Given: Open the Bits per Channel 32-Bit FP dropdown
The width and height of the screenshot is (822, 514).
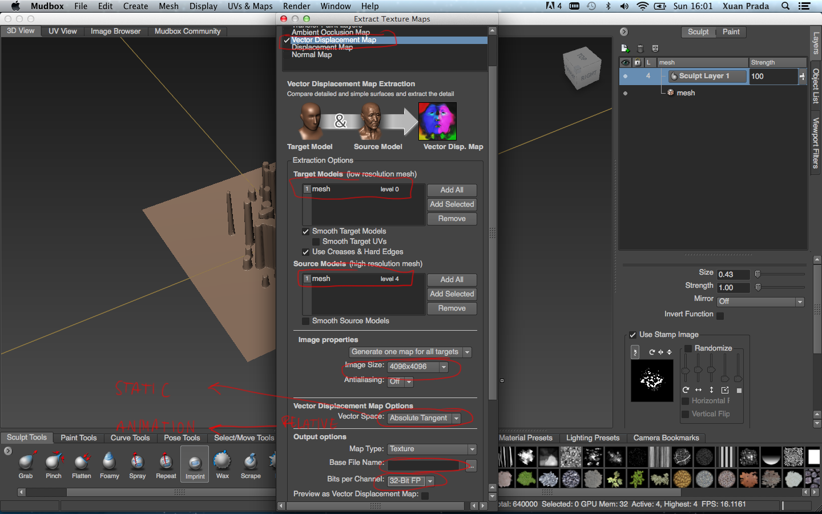Looking at the screenshot, I should [x=411, y=481].
